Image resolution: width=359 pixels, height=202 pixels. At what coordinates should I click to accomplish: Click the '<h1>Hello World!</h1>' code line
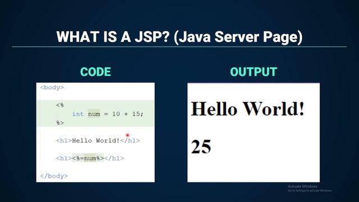[98, 140]
